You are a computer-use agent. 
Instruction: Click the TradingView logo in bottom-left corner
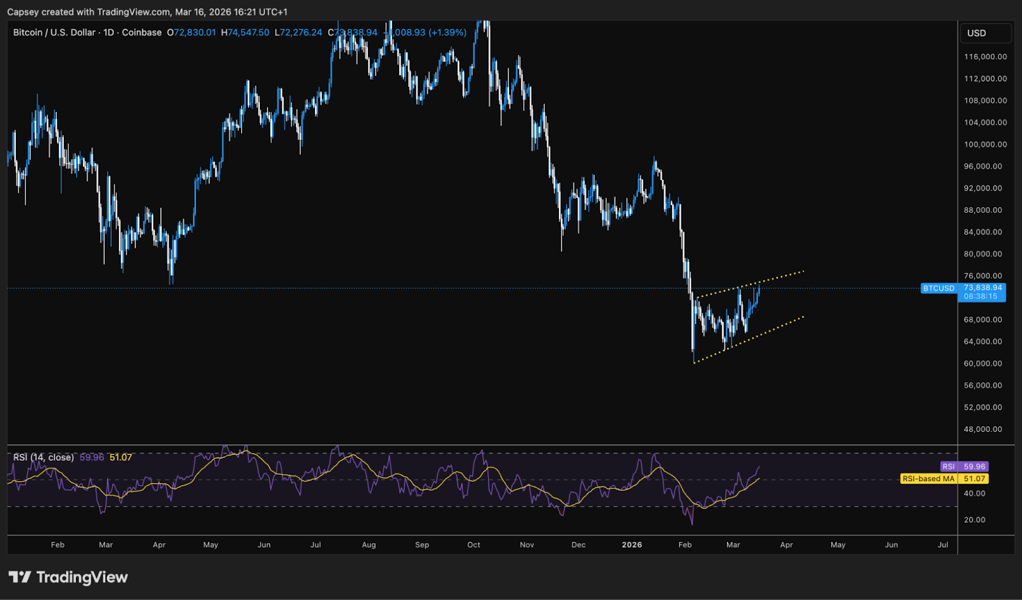[x=68, y=577]
